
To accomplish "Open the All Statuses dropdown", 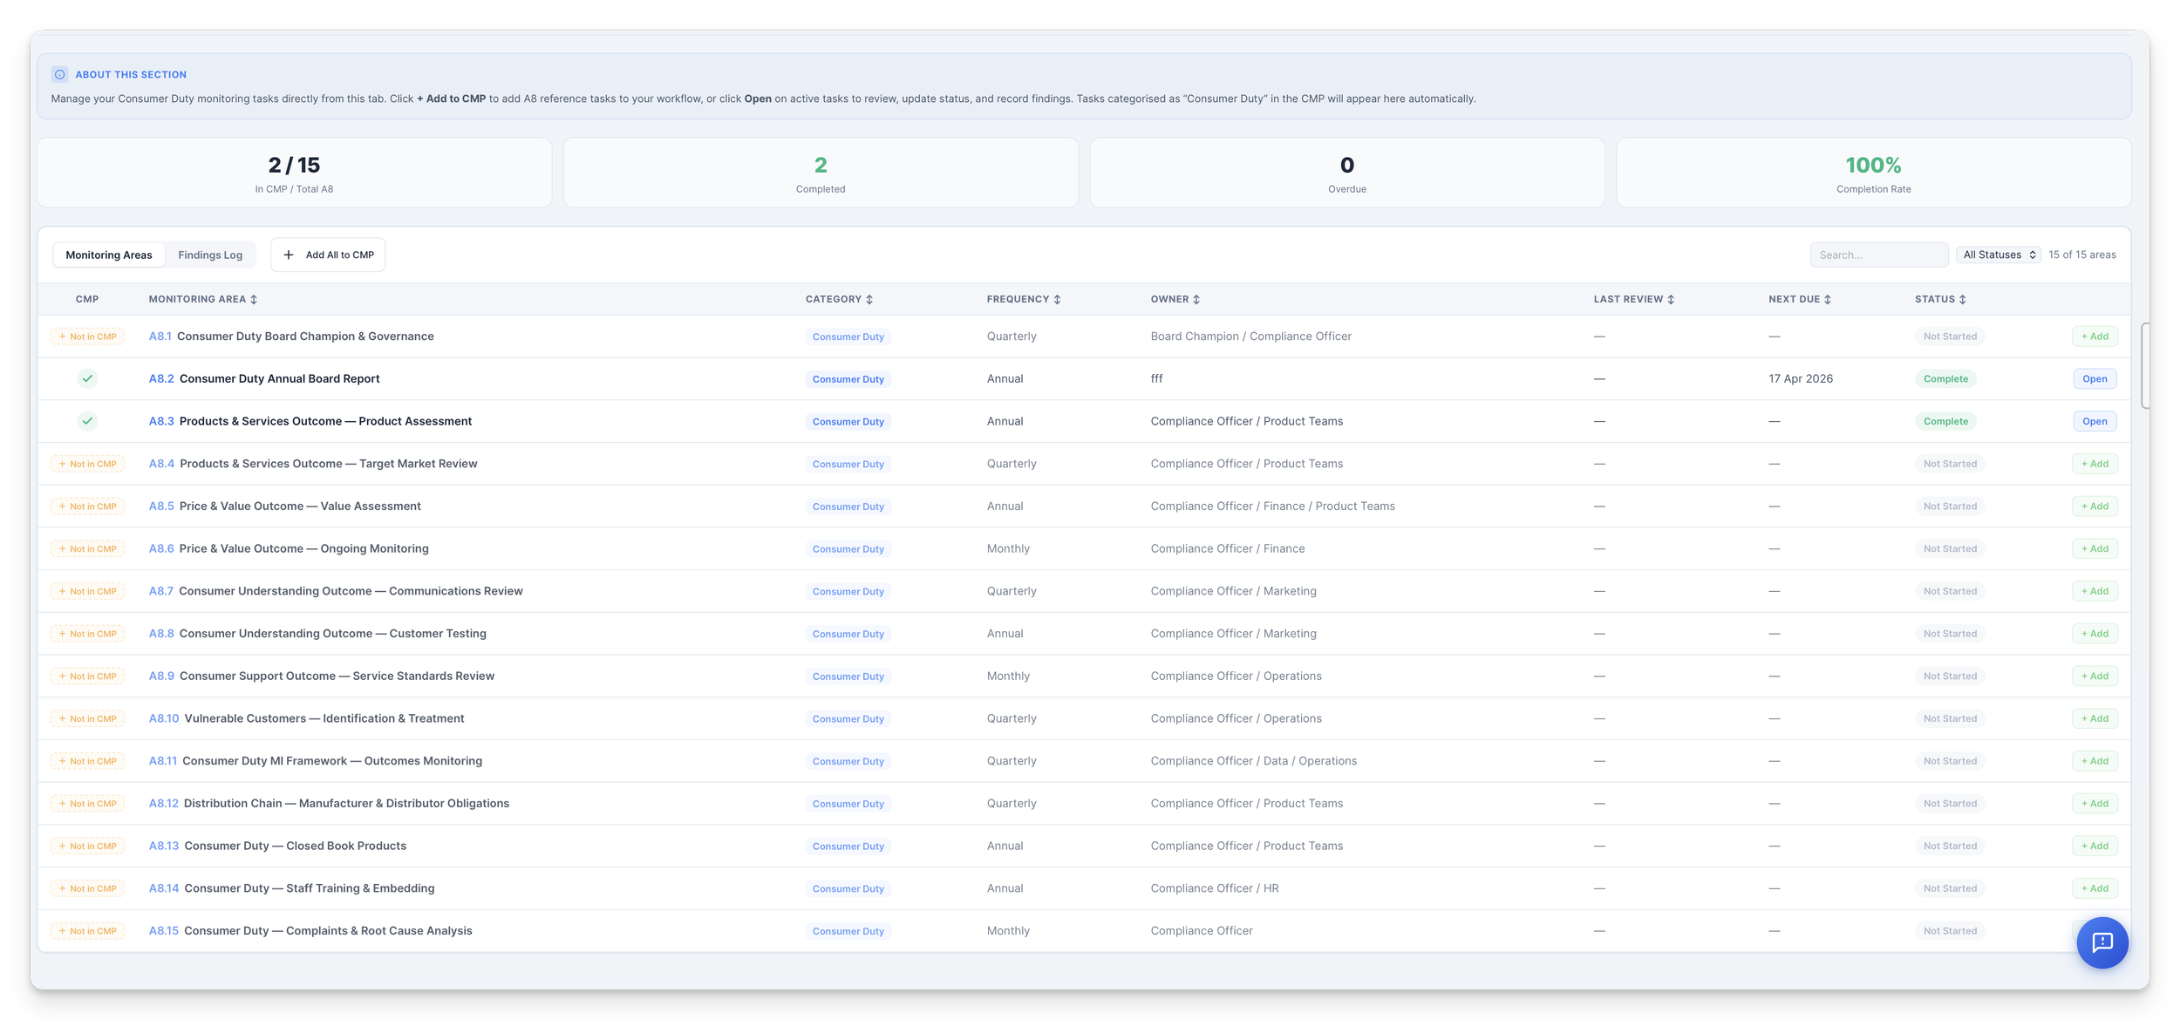I will point(1998,255).
